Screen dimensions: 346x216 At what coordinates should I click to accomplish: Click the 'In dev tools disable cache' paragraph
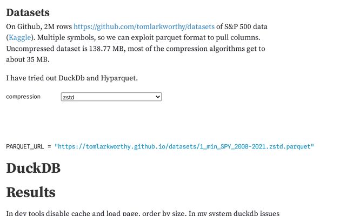[x=143, y=213]
